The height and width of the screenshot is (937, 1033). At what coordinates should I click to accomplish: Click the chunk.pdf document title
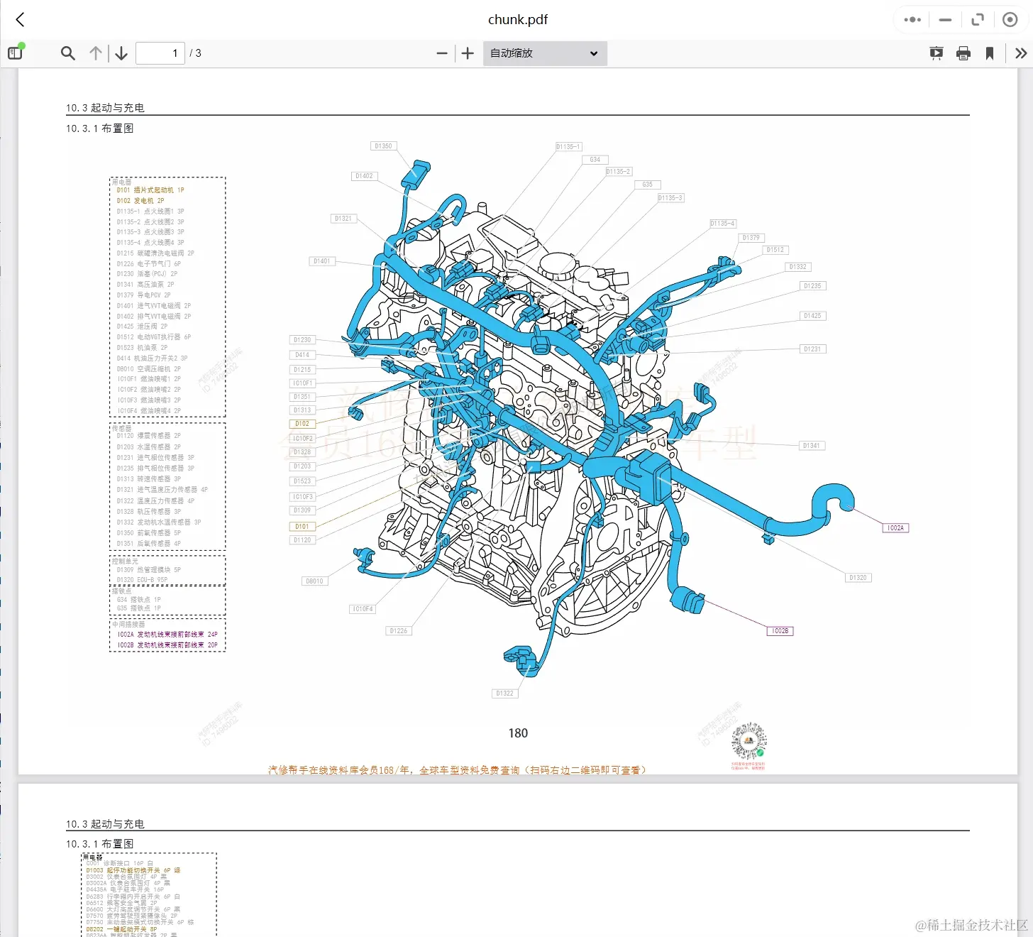click(x=518, y=19)
